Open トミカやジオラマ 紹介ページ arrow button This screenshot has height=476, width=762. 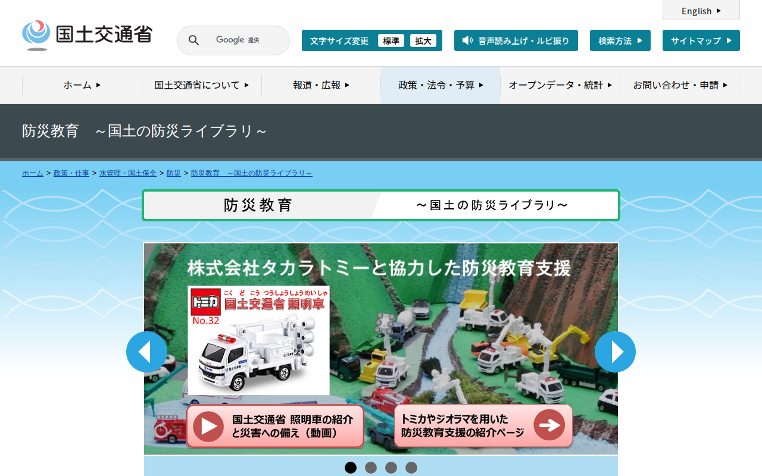pyautogui.click(x=483, y=426)
